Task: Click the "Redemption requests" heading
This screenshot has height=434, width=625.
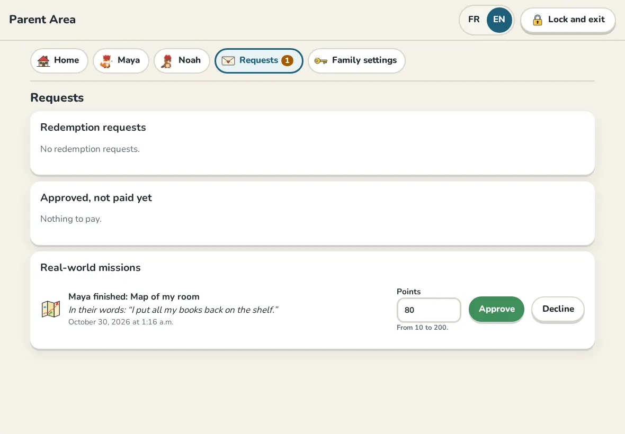Action: 93,128
